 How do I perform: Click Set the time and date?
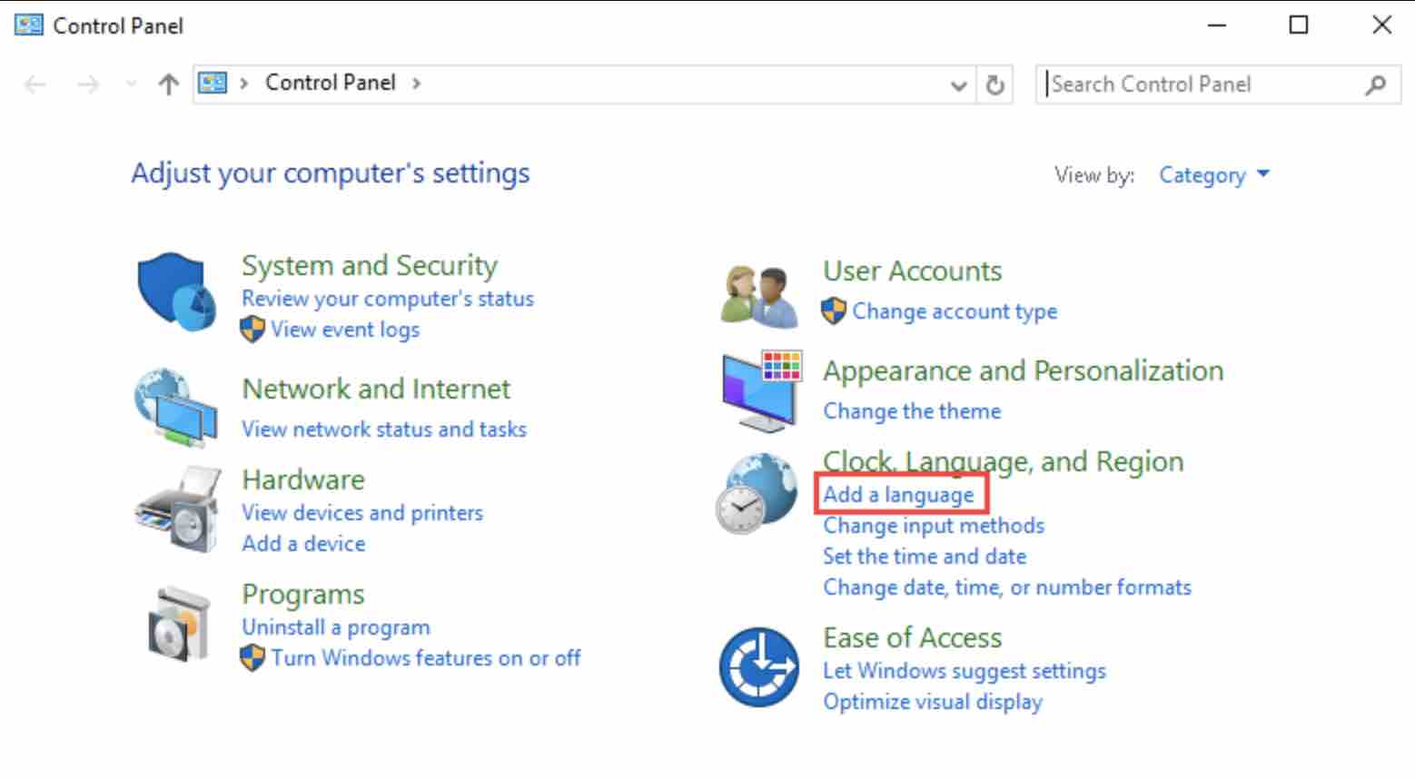925,557
